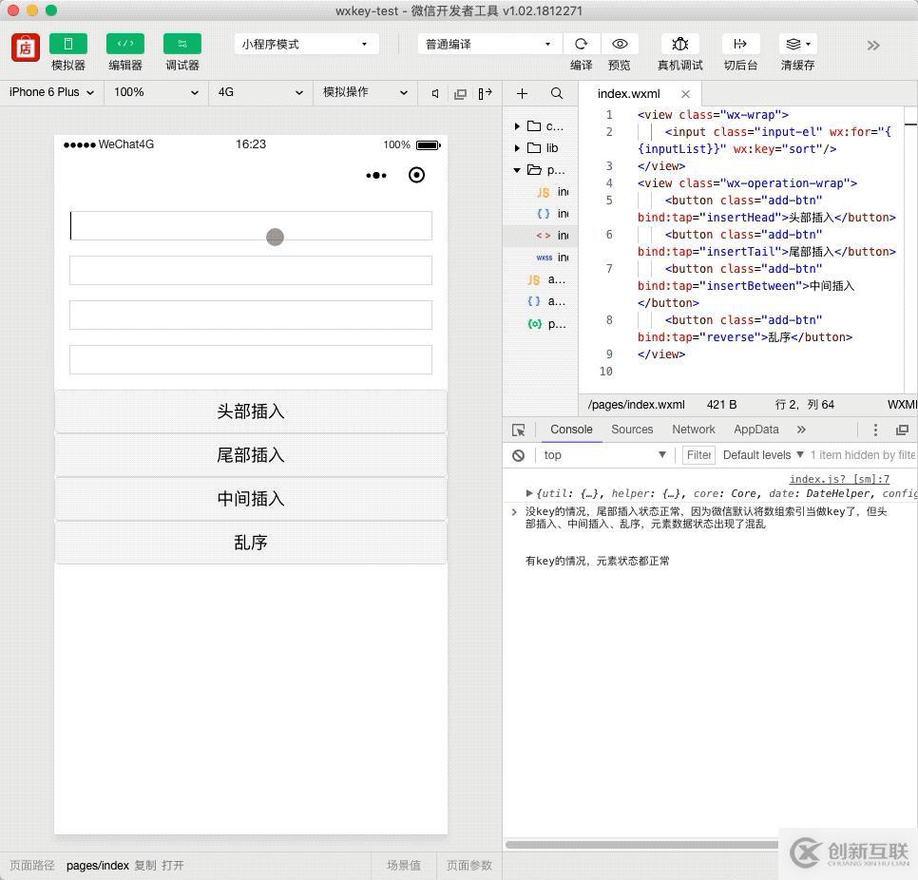Image resolution: width=918 pixels, height=880 pixels.
Task: Open the index JSON file with braces icon
Action: [552, 214]
